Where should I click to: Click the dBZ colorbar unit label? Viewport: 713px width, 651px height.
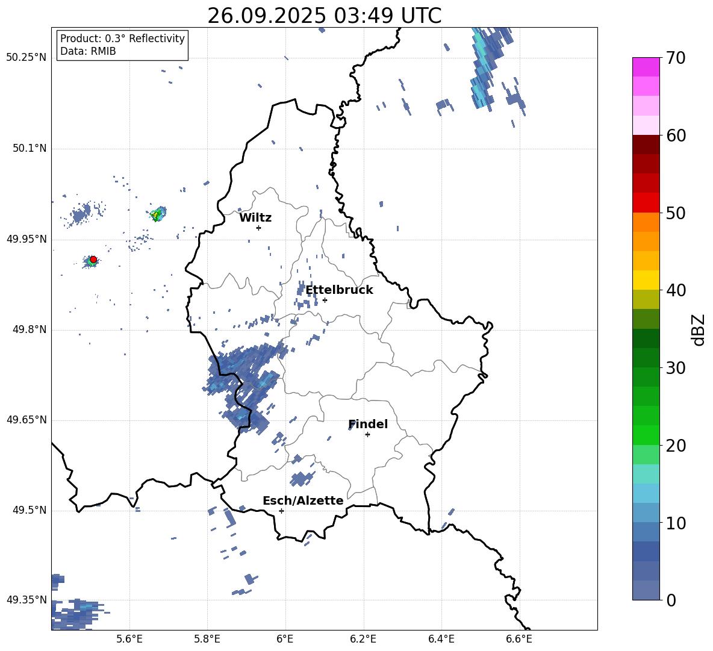[x=699, y=329]
